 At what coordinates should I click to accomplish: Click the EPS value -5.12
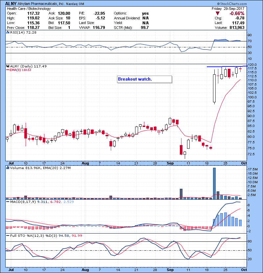(x=100, y=18)
